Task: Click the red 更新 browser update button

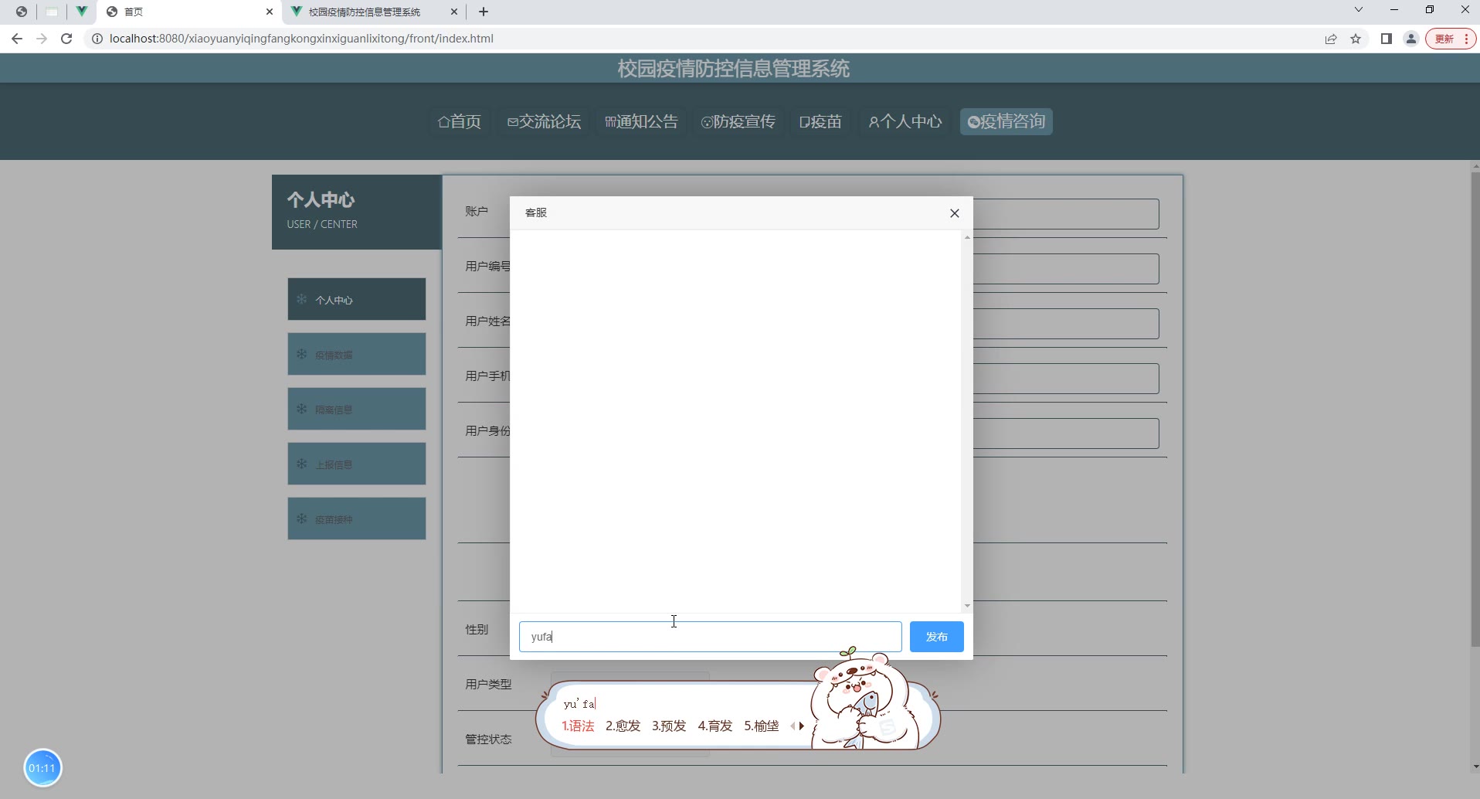Action: [x=1450, y=39]
